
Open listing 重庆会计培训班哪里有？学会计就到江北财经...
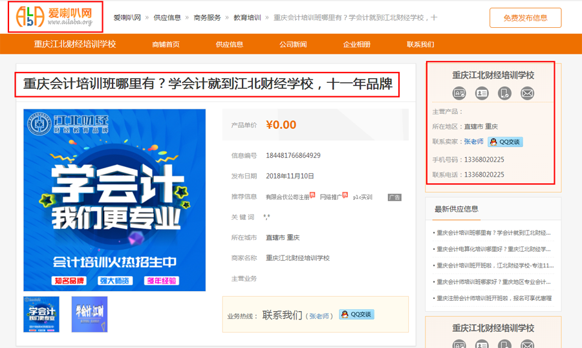493,233
